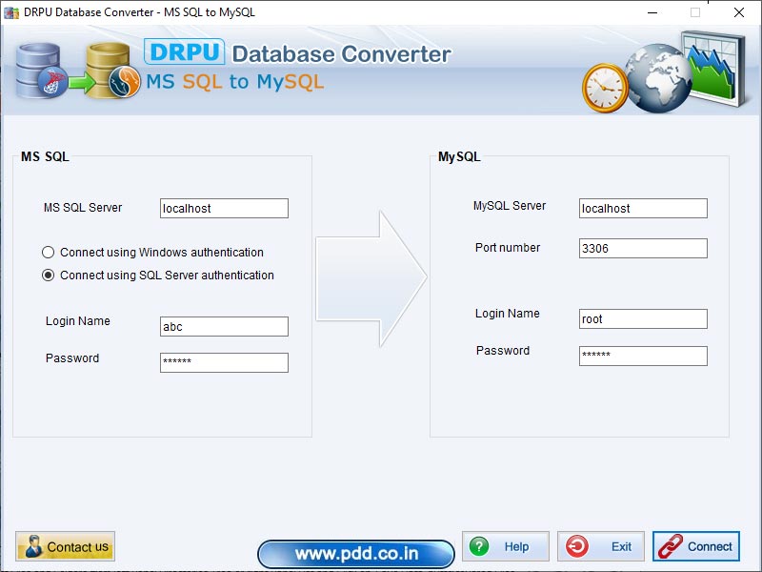Click the red Exit stop icon

(x=577, y=546)
